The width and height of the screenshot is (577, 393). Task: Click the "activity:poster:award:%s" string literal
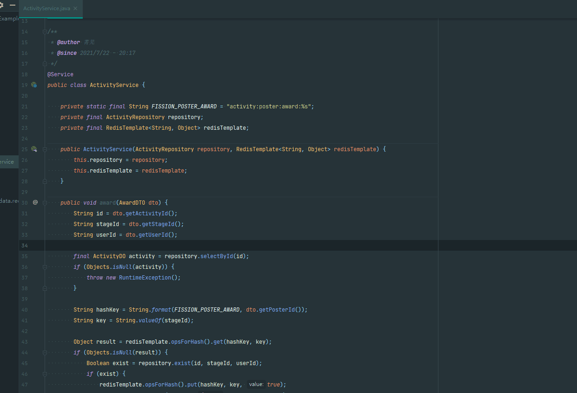click(x=269, y=107)
